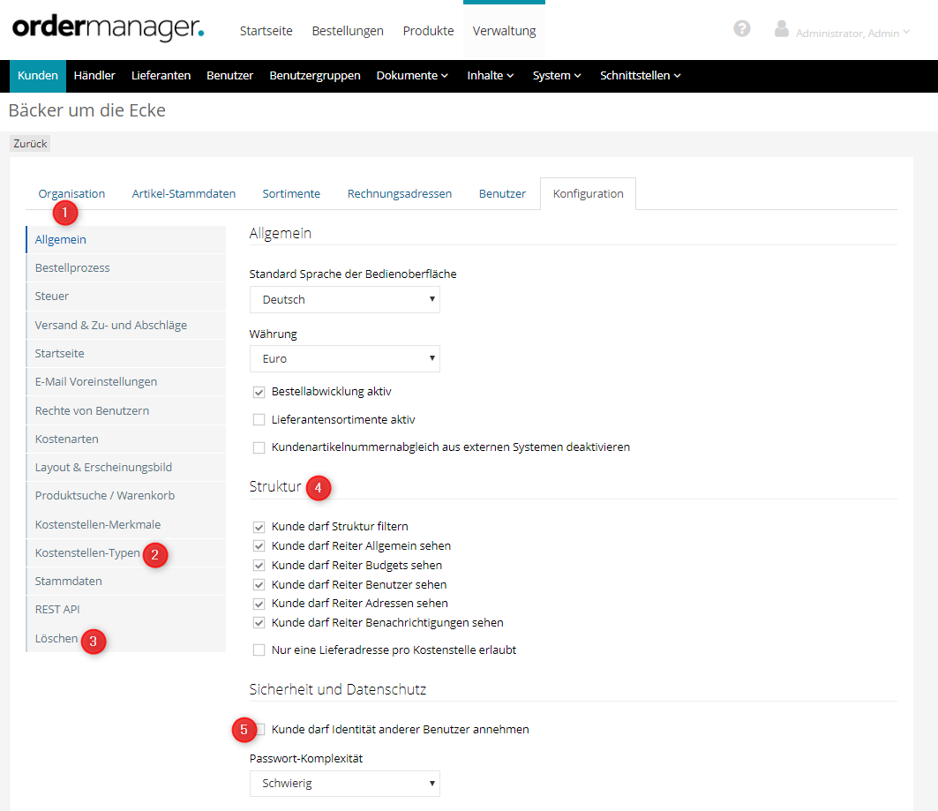The width and height of the screenshot is (938, 811).
Task: Click the help question mark icon
Action: (742, 29)
